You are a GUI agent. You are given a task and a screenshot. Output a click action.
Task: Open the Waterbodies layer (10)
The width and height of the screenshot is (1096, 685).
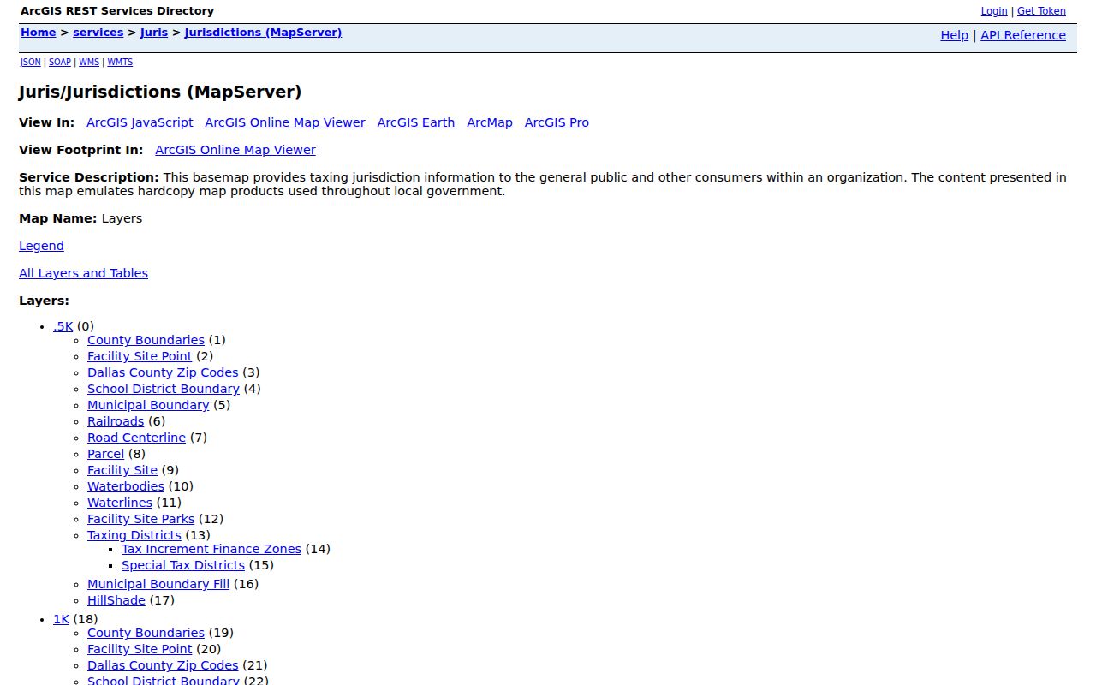pyautogui.click(x=126, y=486)
